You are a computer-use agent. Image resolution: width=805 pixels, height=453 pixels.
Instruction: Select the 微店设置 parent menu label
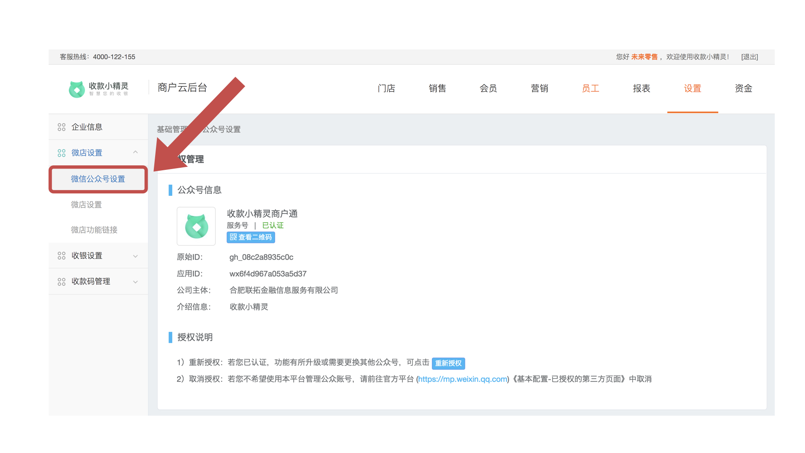87,153
